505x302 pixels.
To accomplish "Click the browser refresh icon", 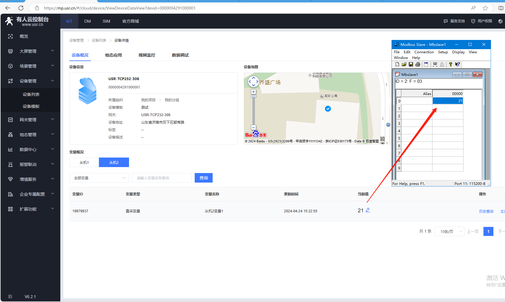I will [21, 8].
